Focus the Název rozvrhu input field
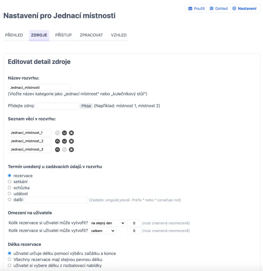Screen dimensions: 263x271 pyautogui.click(x=39, y=88)
